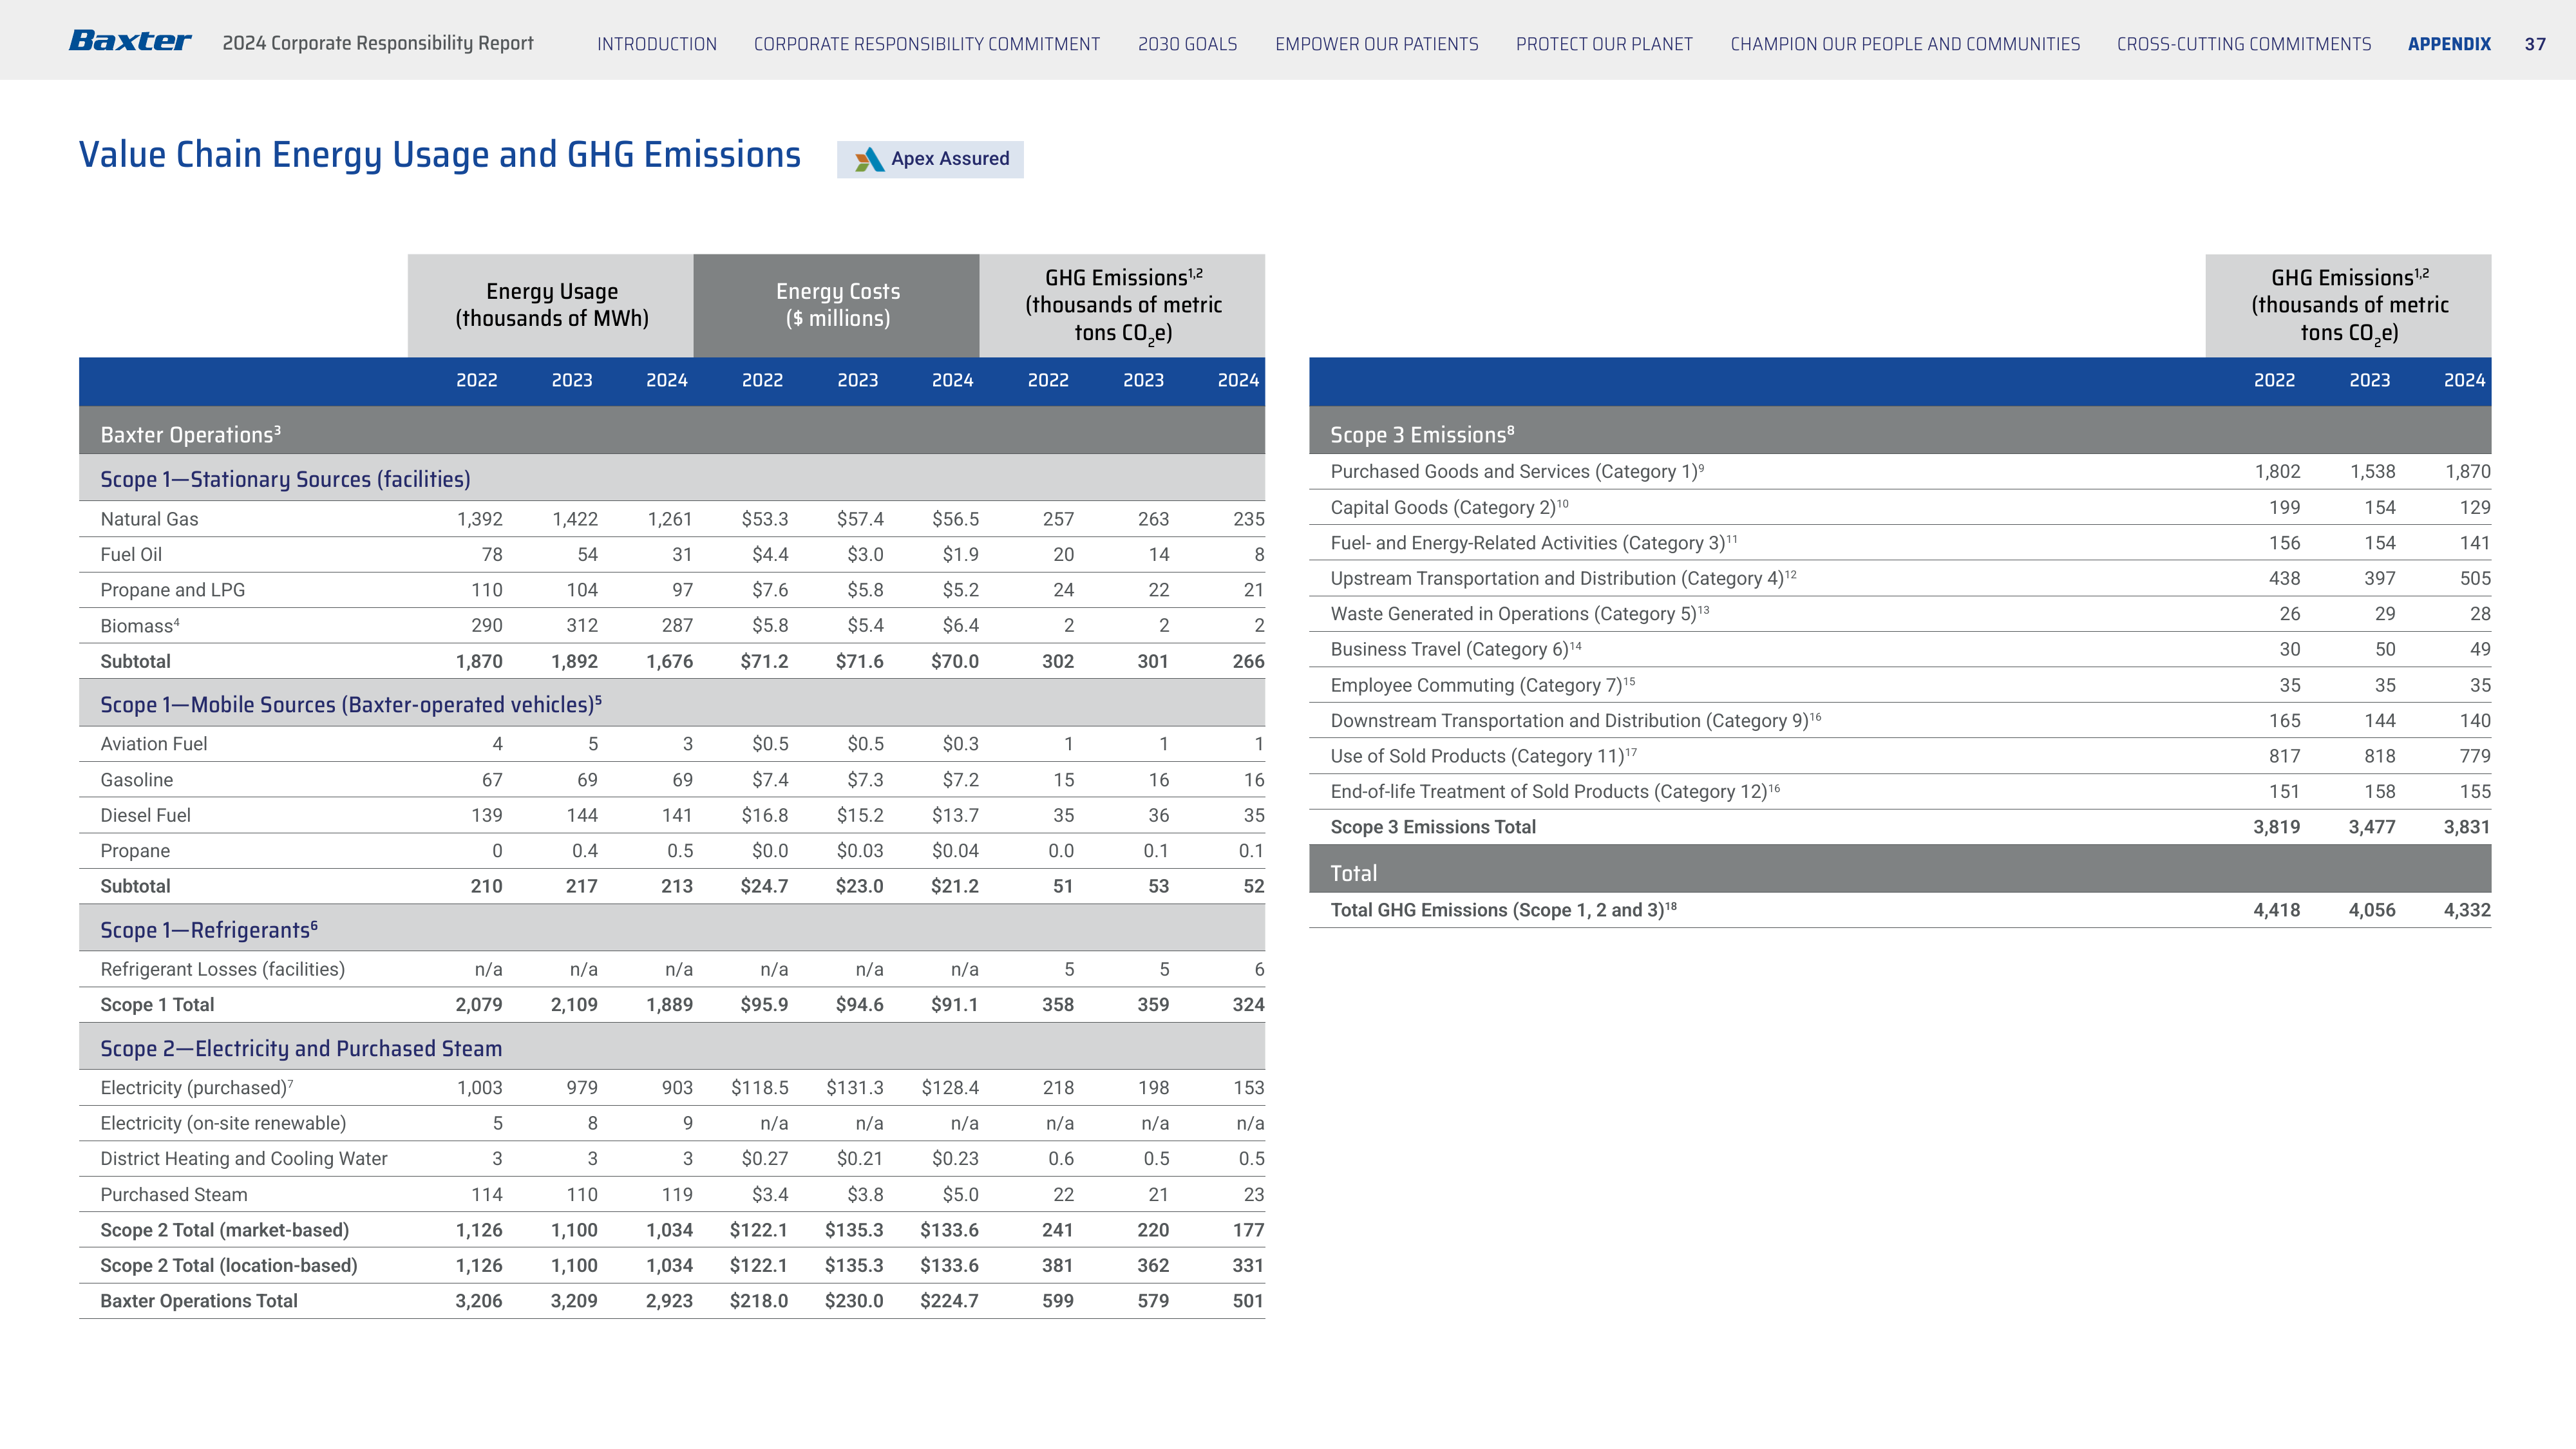Click Scope 2 Total (location-based) label

[228, 1265]
